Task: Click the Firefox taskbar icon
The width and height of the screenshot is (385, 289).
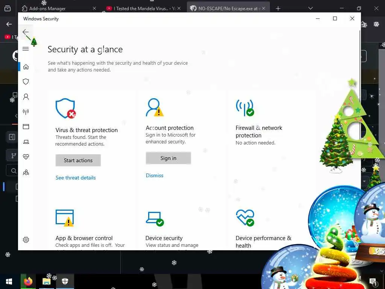Action: (28, 281)
